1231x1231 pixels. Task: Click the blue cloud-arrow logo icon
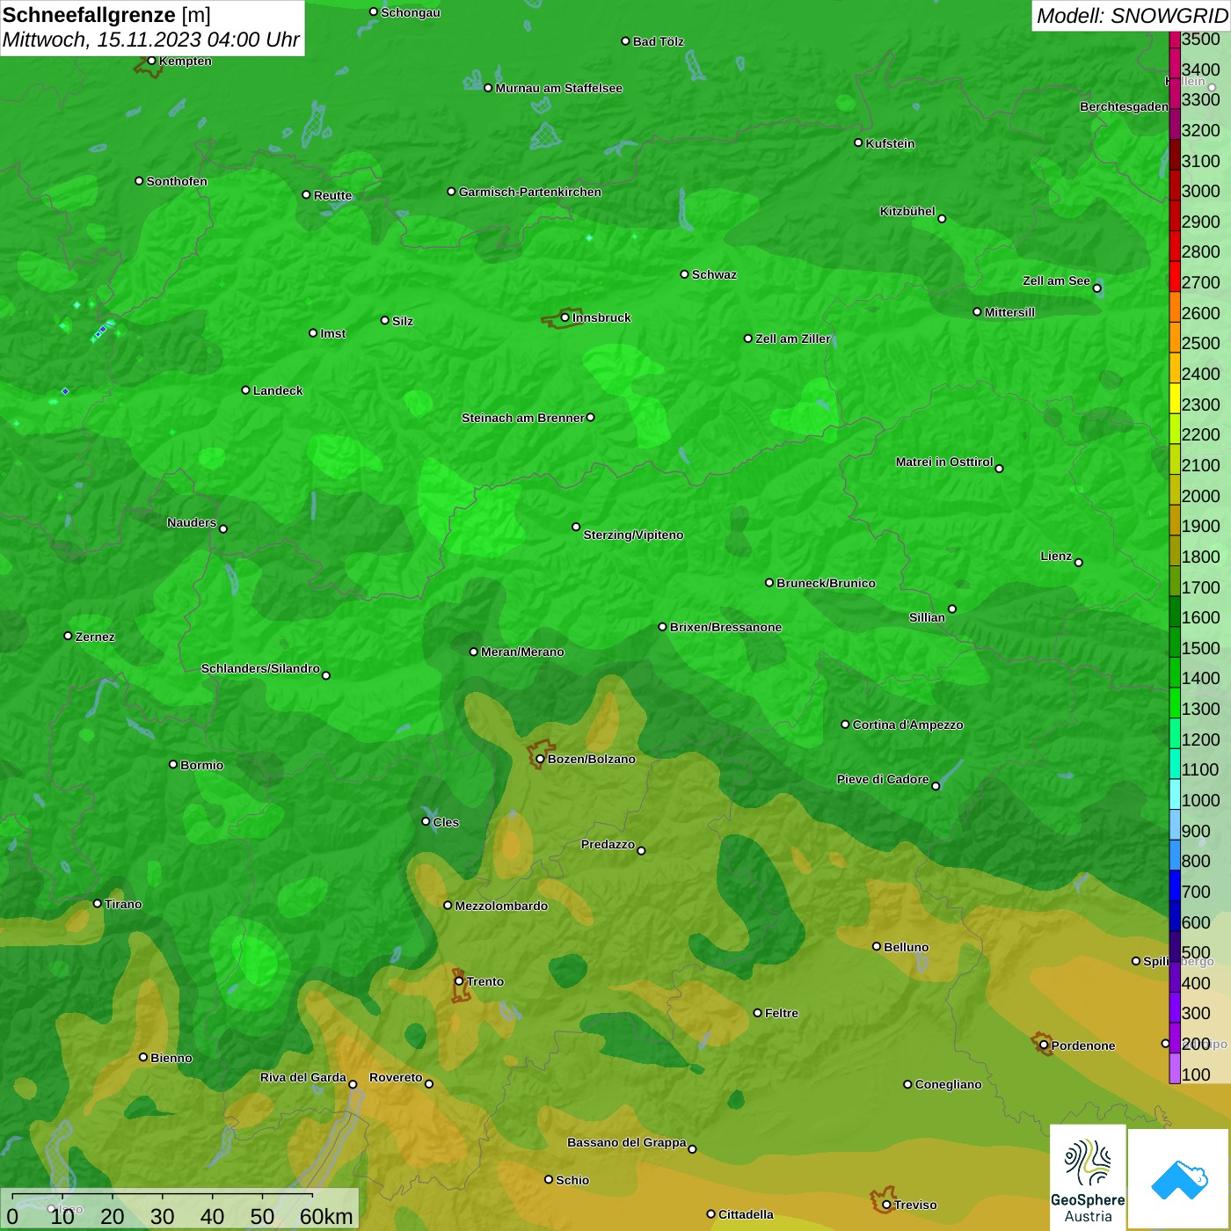(x=1179, y=1180)
